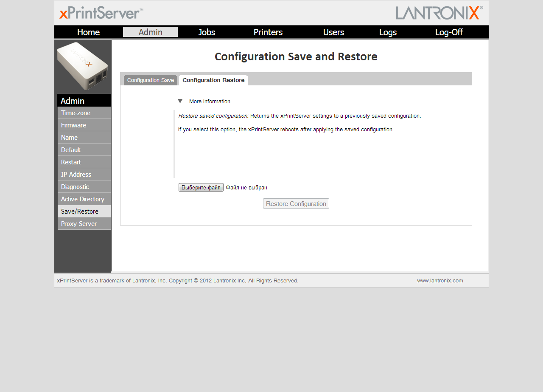Click the More Information label
This screenshot has height=392, width=543.
tap(210, 102)
